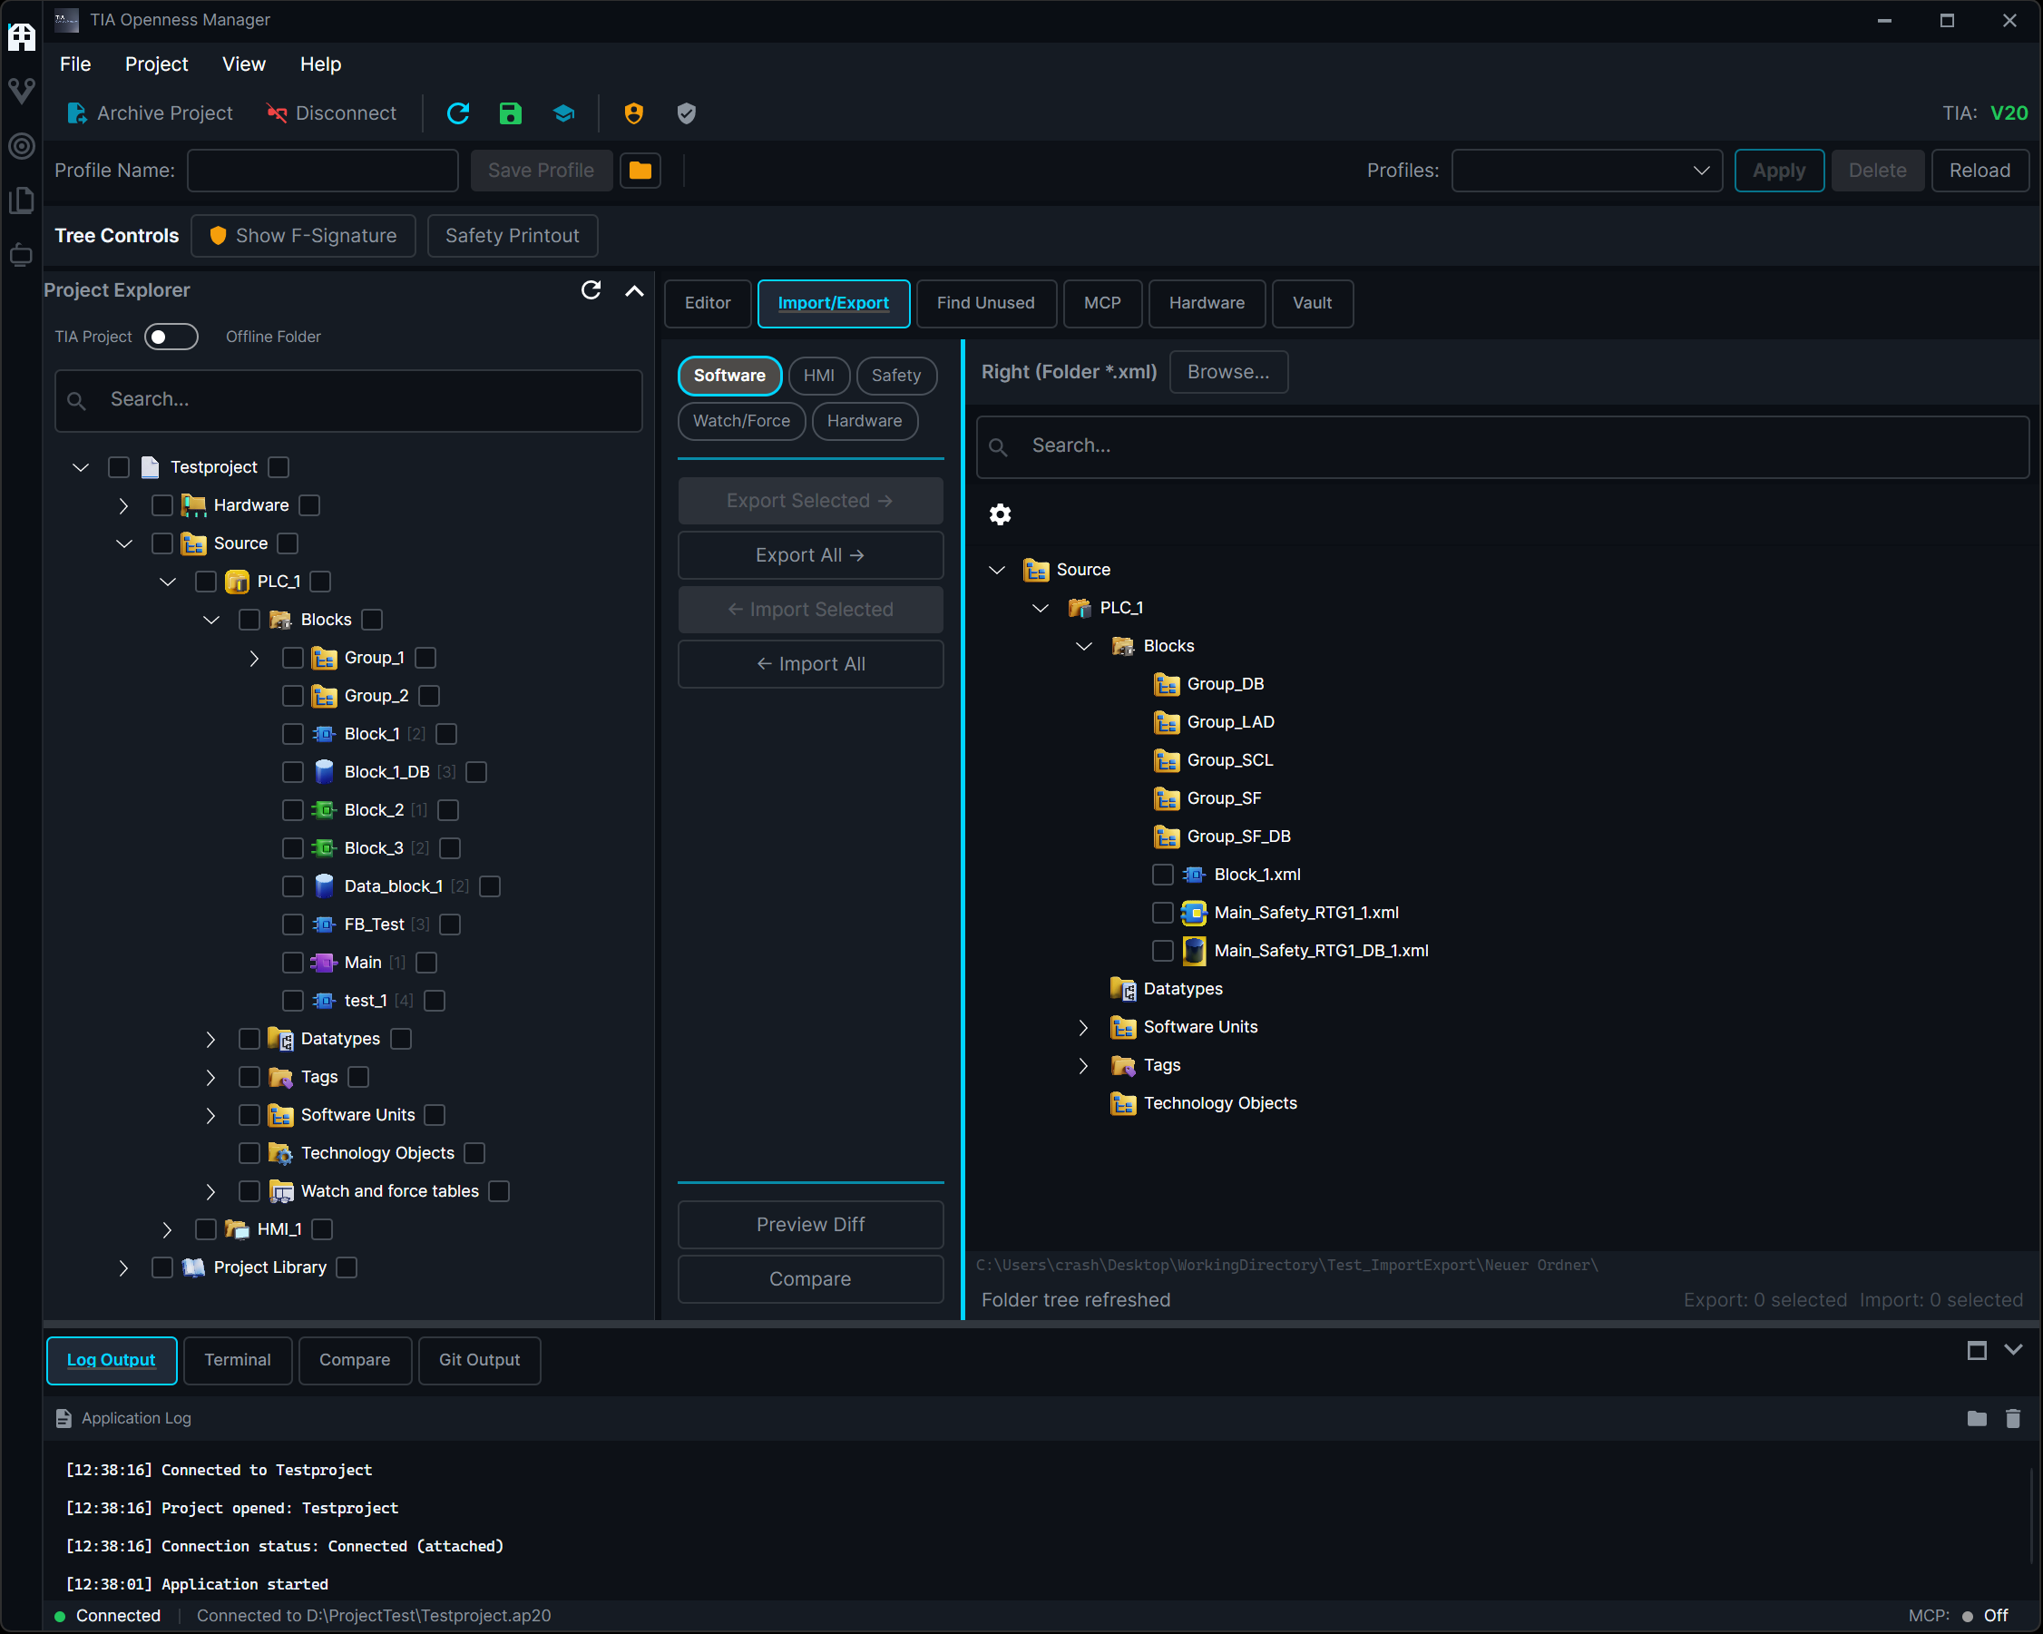Clear the application log with trash icon
Image resolution: width=2043 pixels, height=1634 pixels.
pyautogui.click(x=2013, y=1418)
